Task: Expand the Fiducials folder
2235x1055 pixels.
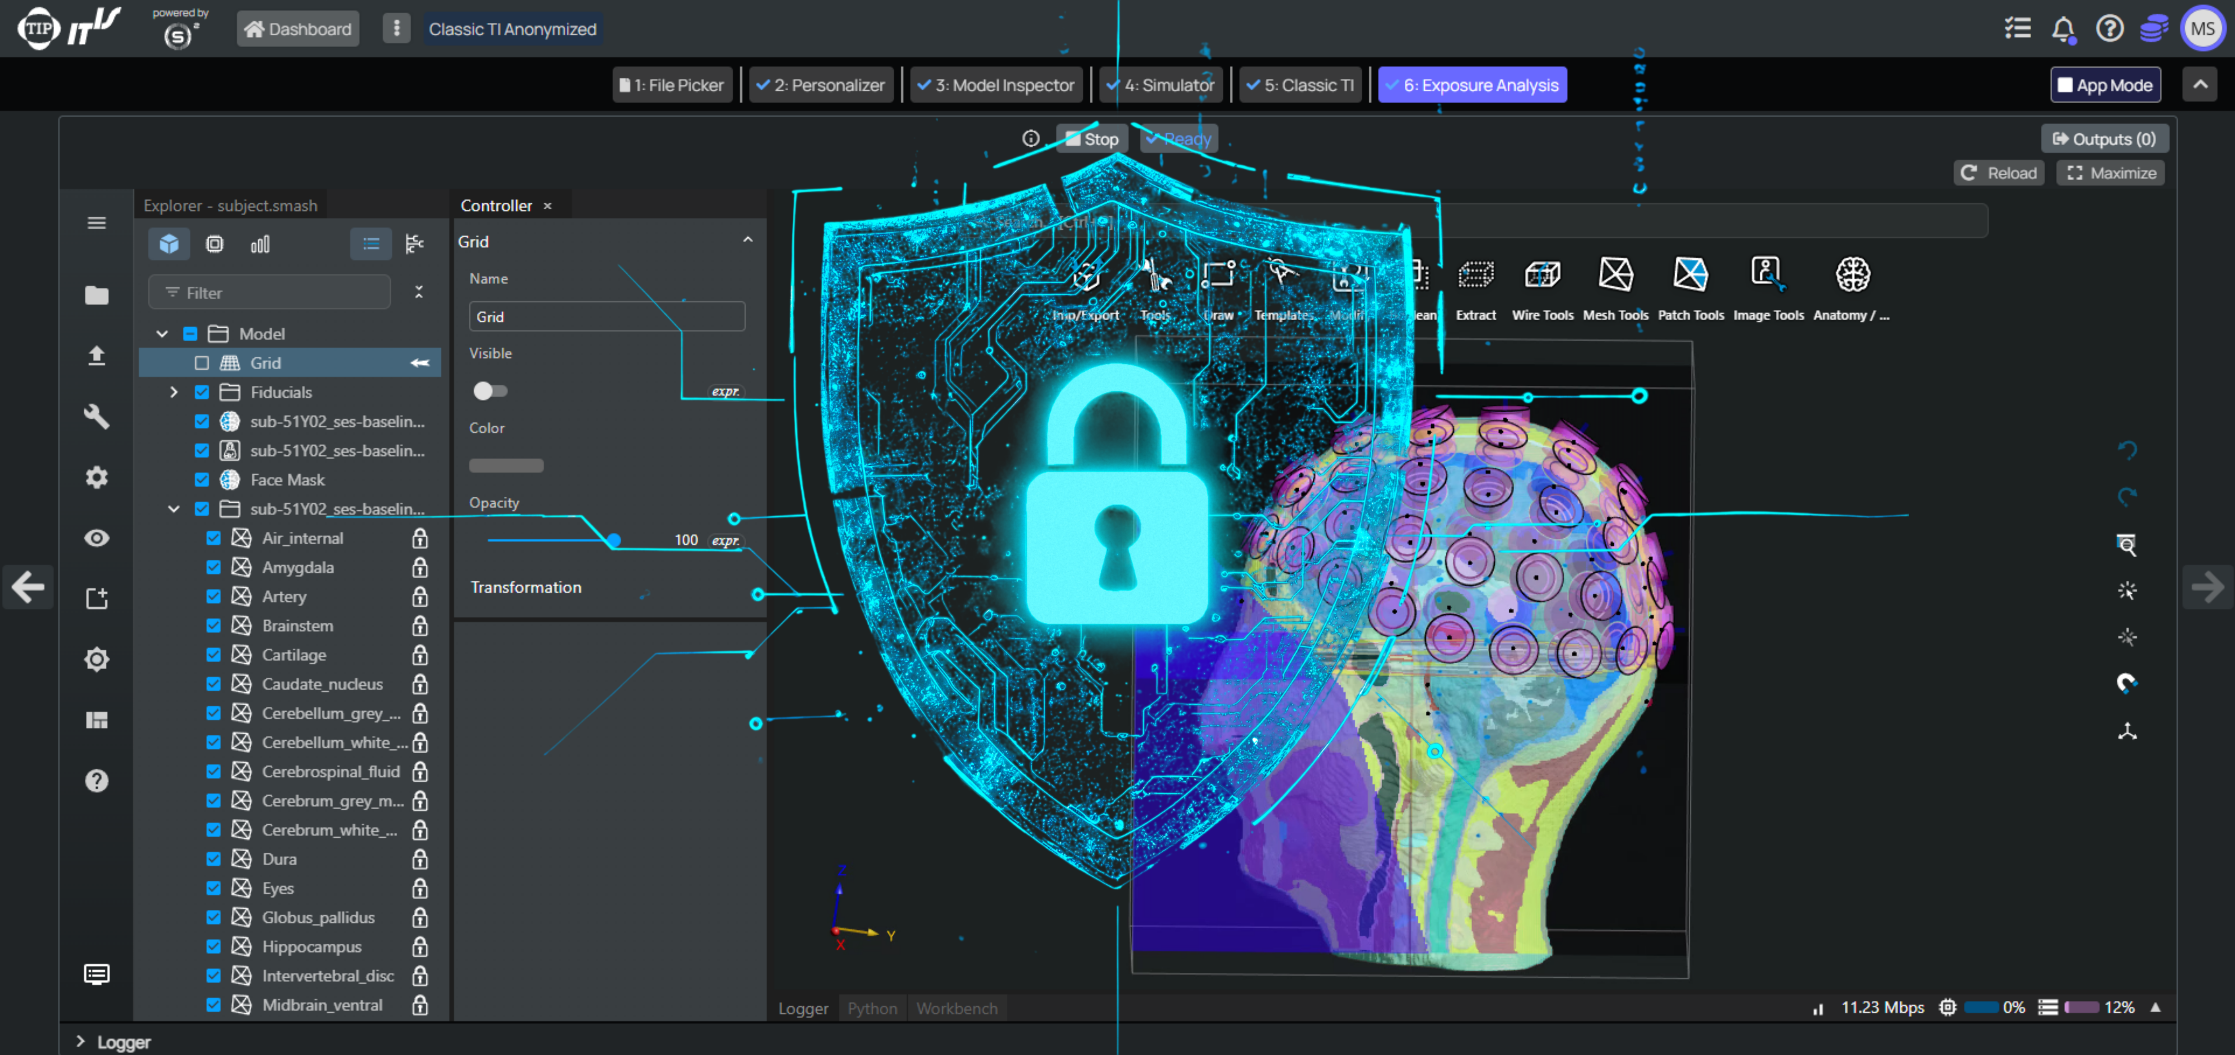Action: 173,392
